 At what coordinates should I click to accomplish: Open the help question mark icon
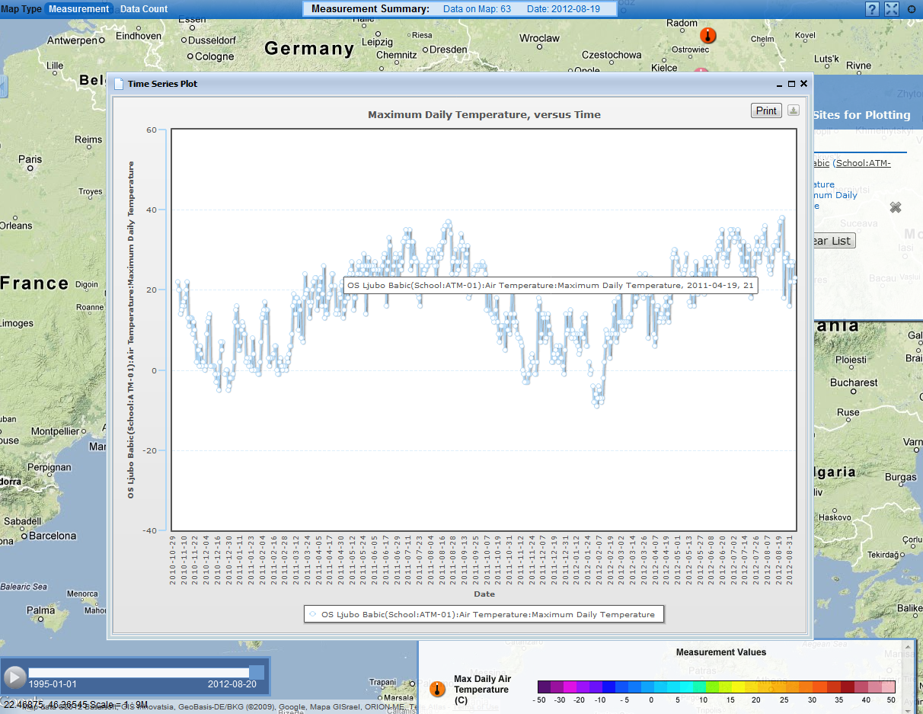[x=872, y=9]
